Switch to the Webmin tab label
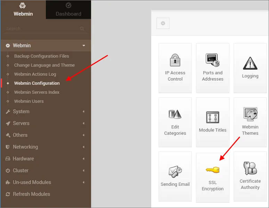 tap(23, 14)
